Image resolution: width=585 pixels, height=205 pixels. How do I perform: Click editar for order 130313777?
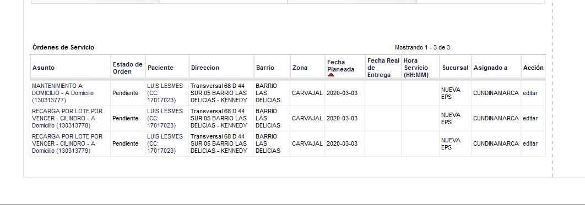click(x=530, y=93)
